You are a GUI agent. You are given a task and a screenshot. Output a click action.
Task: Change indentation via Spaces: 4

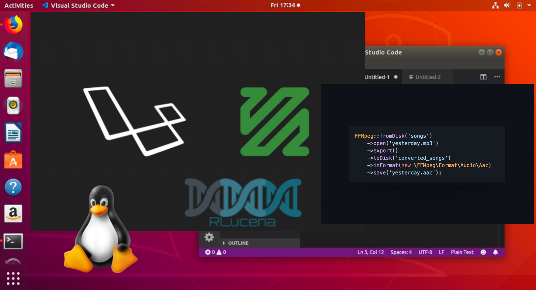coord(401,252)
